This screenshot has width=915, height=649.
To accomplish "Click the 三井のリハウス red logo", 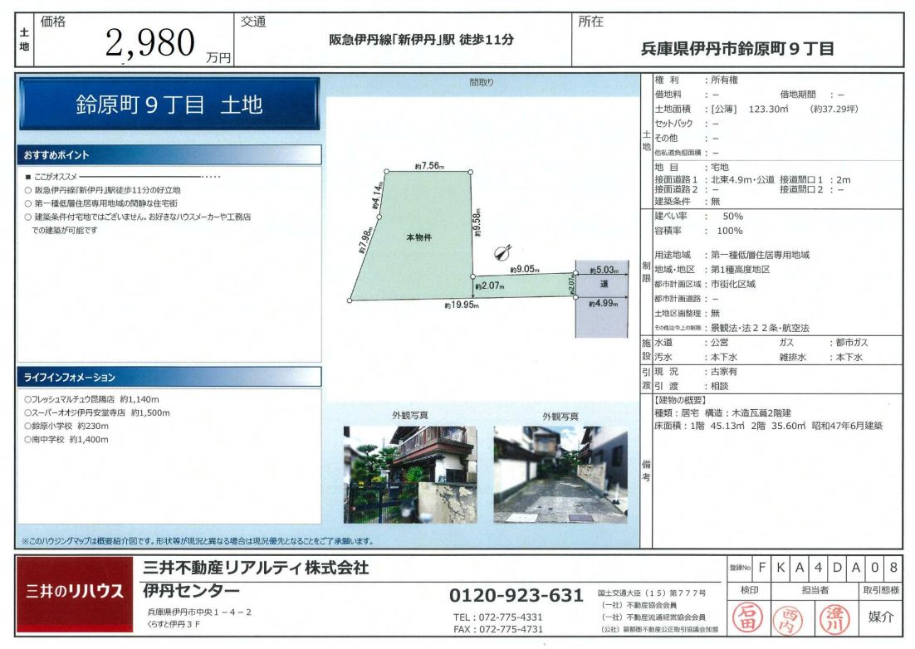I will (75, 593).
